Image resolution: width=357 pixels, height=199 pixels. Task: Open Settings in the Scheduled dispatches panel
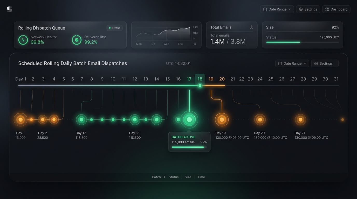(325, 63)
